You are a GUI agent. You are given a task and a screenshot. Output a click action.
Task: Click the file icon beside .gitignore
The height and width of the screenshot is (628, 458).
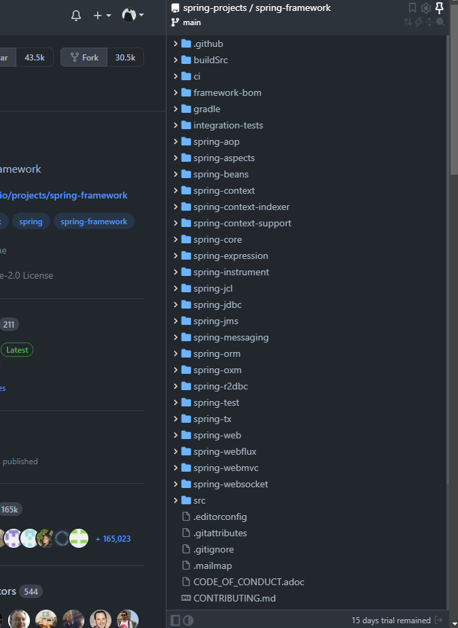point(186,549)
